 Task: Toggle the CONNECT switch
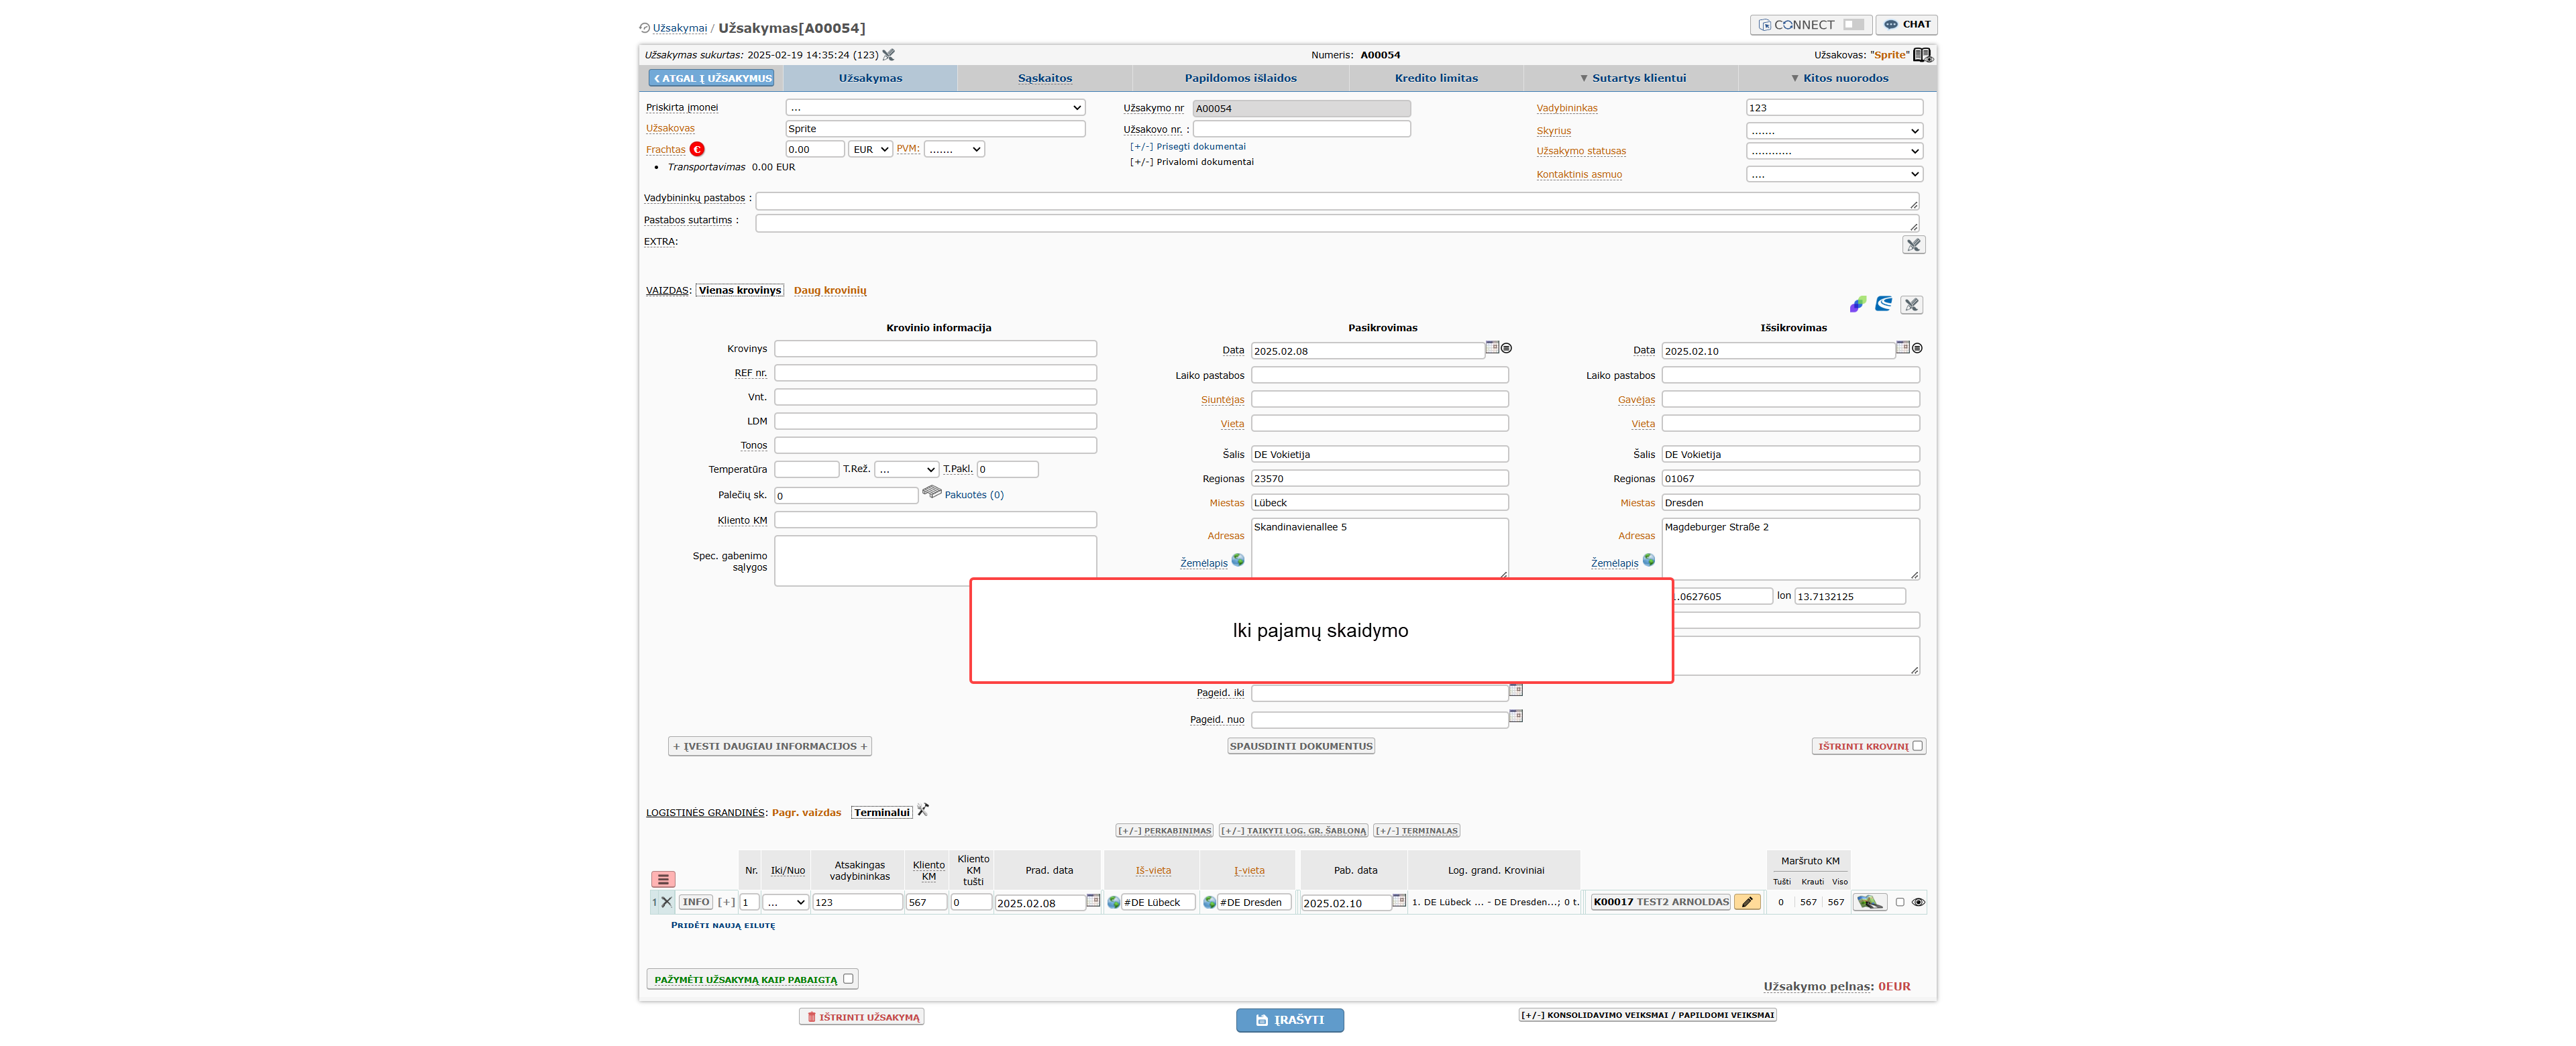(1854, 25)
